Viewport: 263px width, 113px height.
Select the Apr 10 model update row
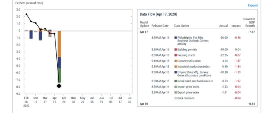(x=197, y=104)
